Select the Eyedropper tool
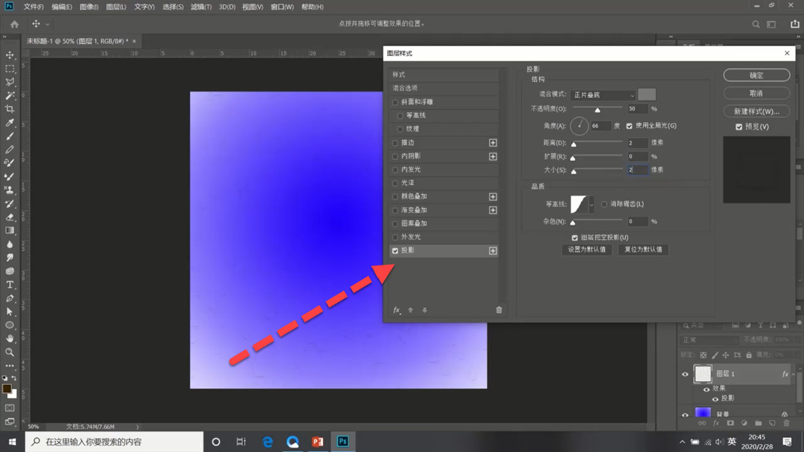The width and height of the screenshot is (804, 452). pyautogui.click(x=10, y=123)
